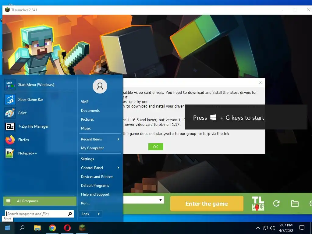The width and height of the screenshot is (312, 234).
Task: Open VM5 user folder
Action: click(x=85, y=102)
